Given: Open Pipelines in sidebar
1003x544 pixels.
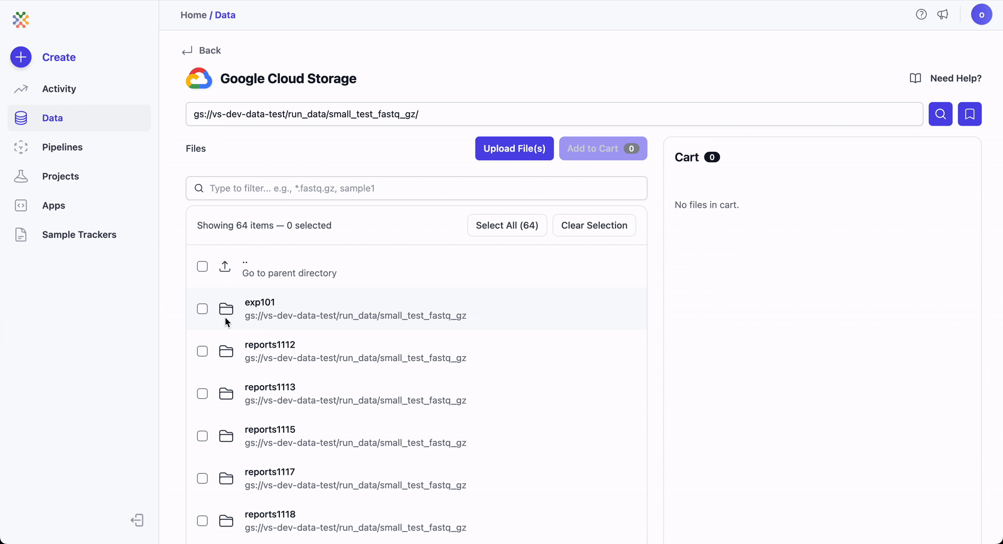Looking at the screenshot, I should pos(62,147).
